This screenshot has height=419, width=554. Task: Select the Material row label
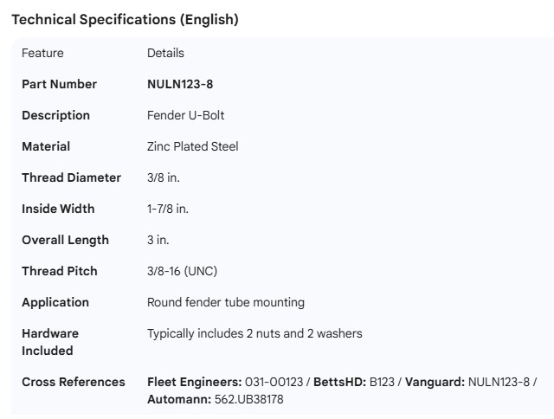click(46, 146)
